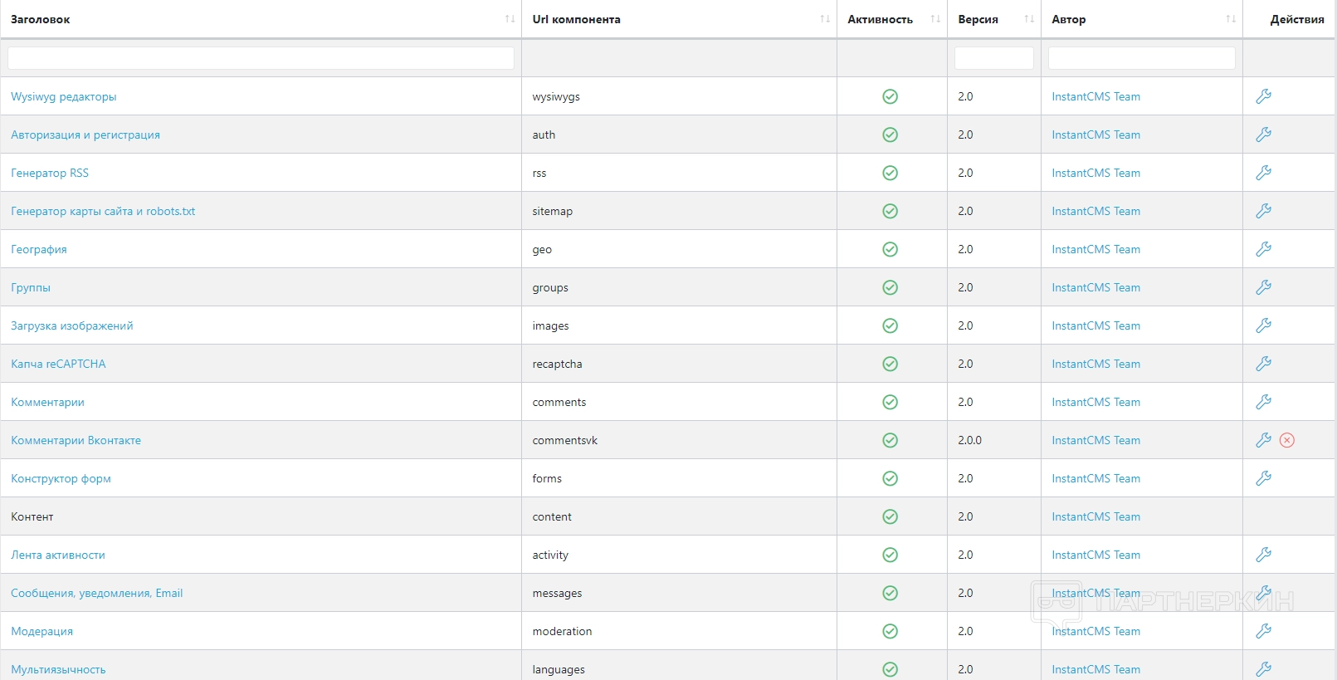Click the wrench icon for Генератор RSS

(1263, 173)
